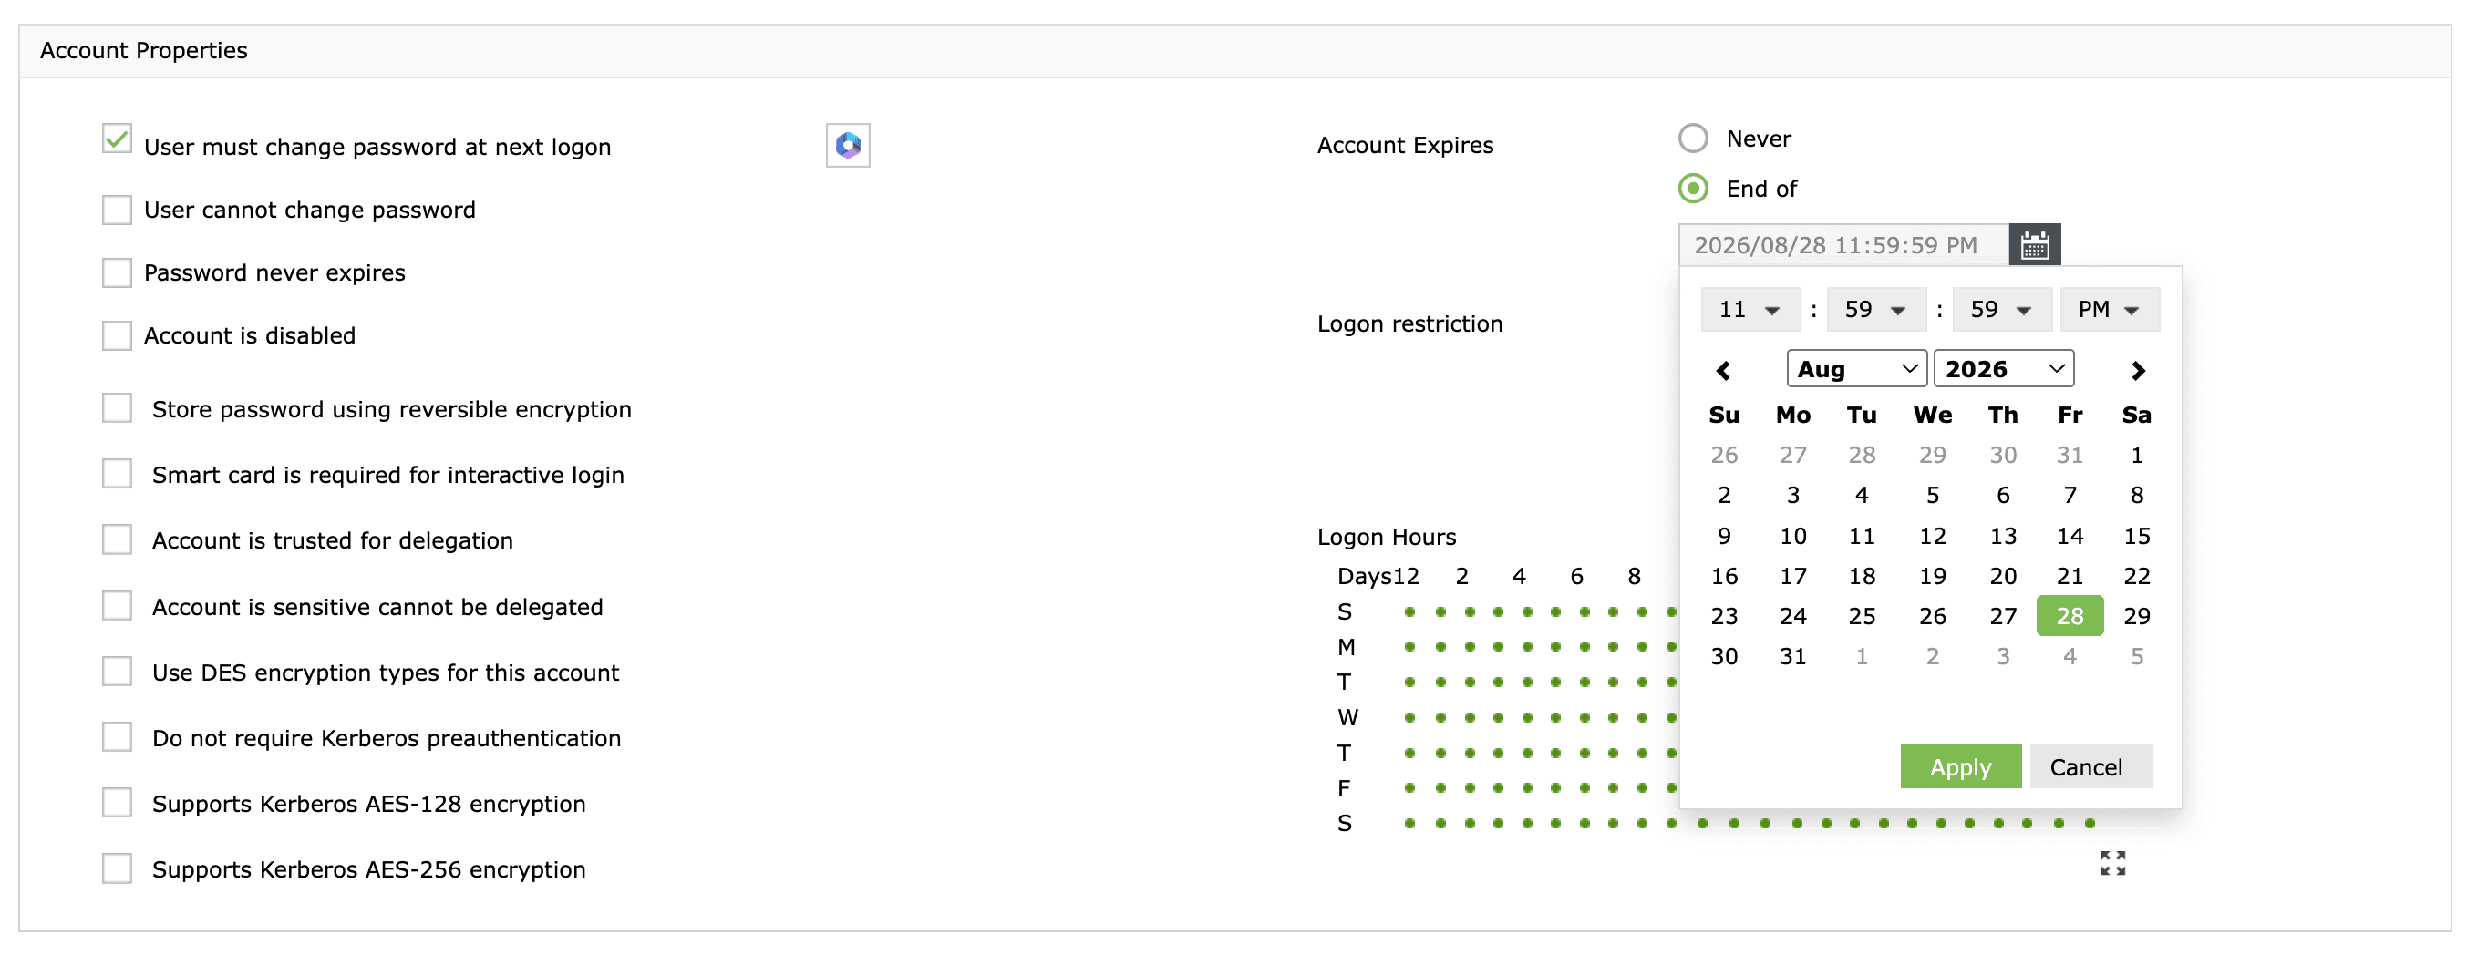This screenshot has width=2467, height=955.
Task: Apply the selected expiry date
Action: (1960, 767)
